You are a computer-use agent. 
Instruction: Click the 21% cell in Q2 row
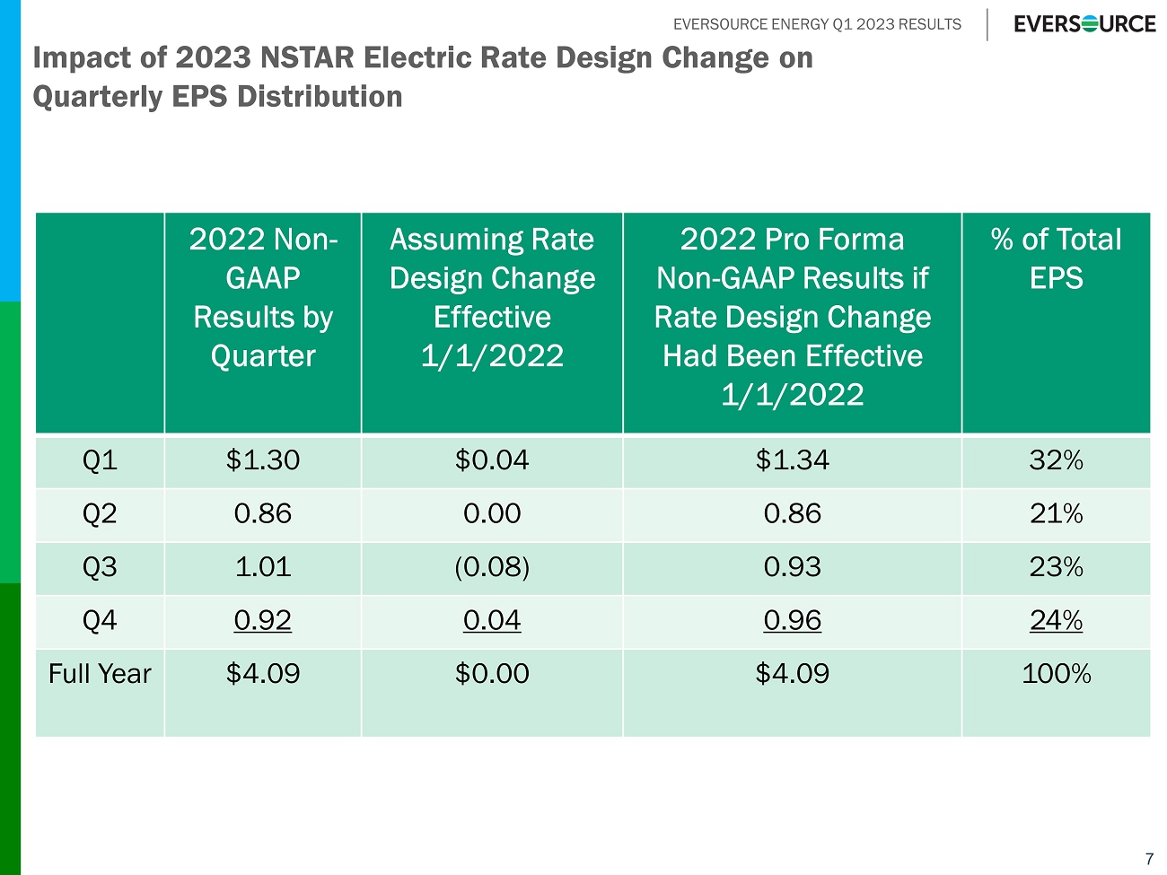[1056, 514]
